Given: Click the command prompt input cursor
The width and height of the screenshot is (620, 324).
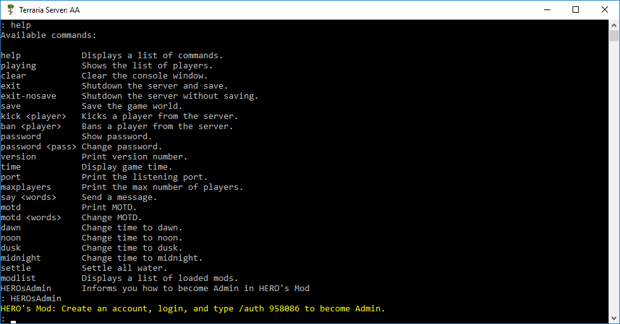Looking at the screenshot, I should 13,321.
